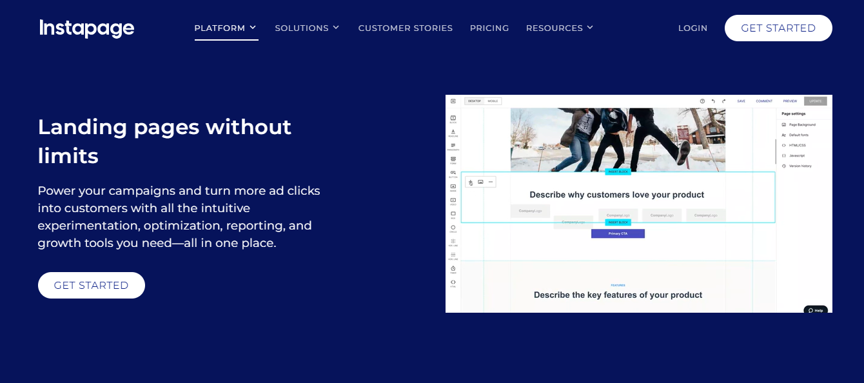Click the editor help question-mark icon
The width and height of the screenshot is (864, 383).
[x=702, y=101]
